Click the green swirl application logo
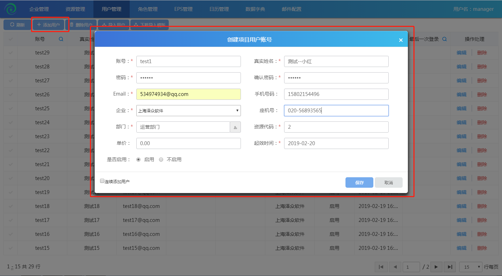This screenshot has width=502, height=276. 10,9
